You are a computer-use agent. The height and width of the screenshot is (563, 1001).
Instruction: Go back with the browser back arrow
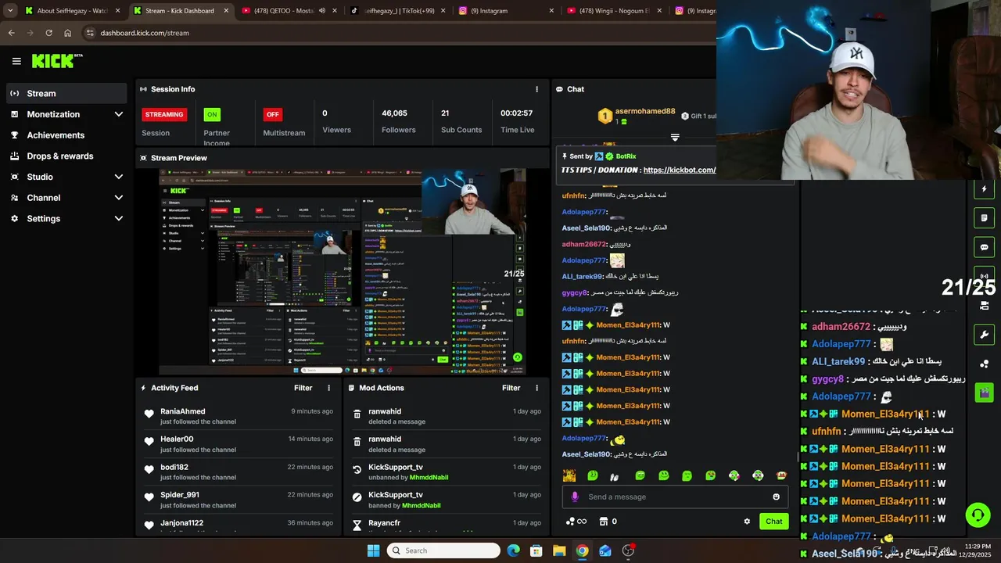click(x=11, y=33)
